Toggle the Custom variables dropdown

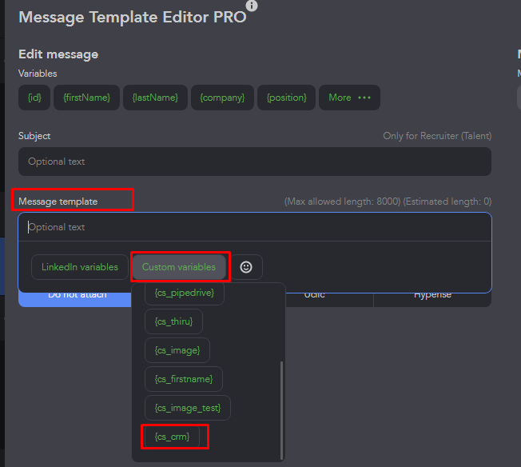pos(179,267)
